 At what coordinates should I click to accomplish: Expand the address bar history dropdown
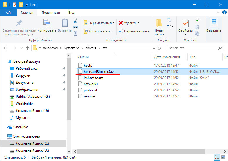154,48
